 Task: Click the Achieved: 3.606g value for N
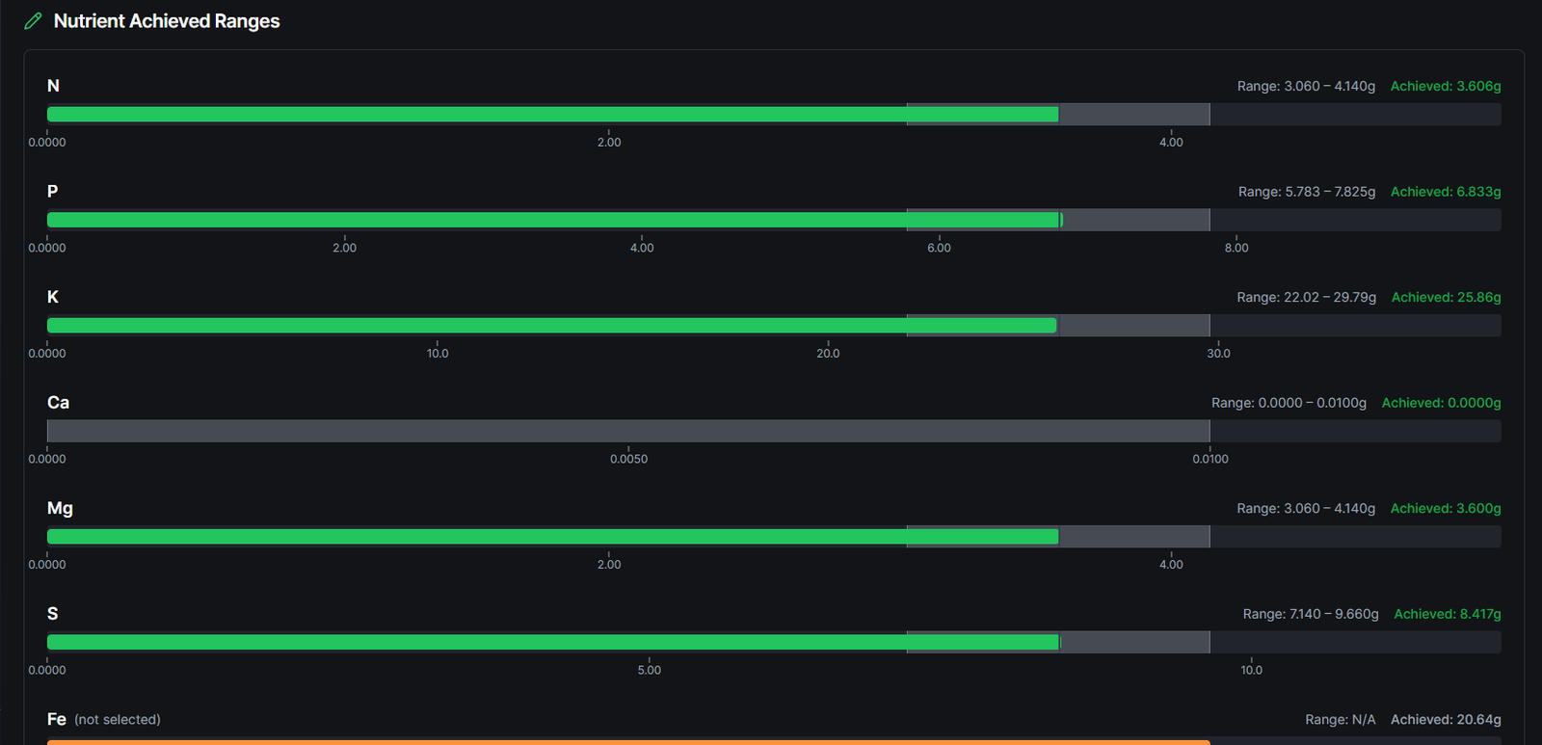coord(1446,87)
